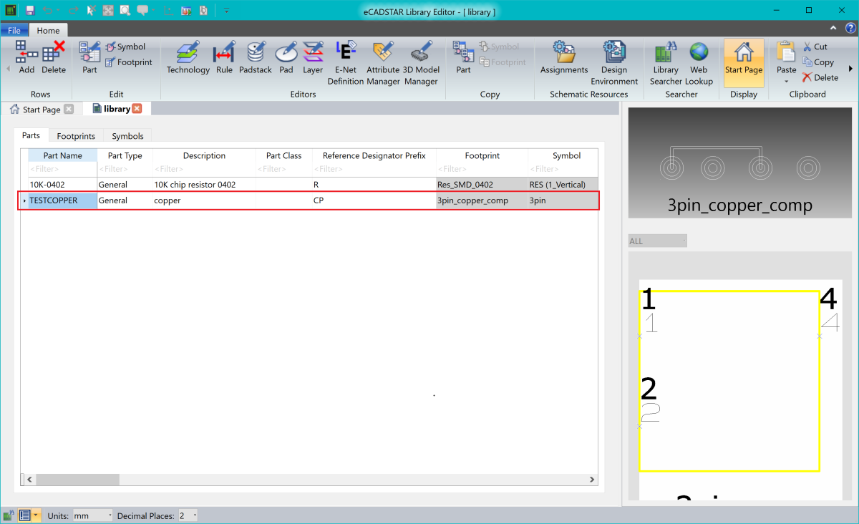Click the RES (1_Vertical) symbol cell
This screenshot has height=524, width=859.
[x=563, y=185]
